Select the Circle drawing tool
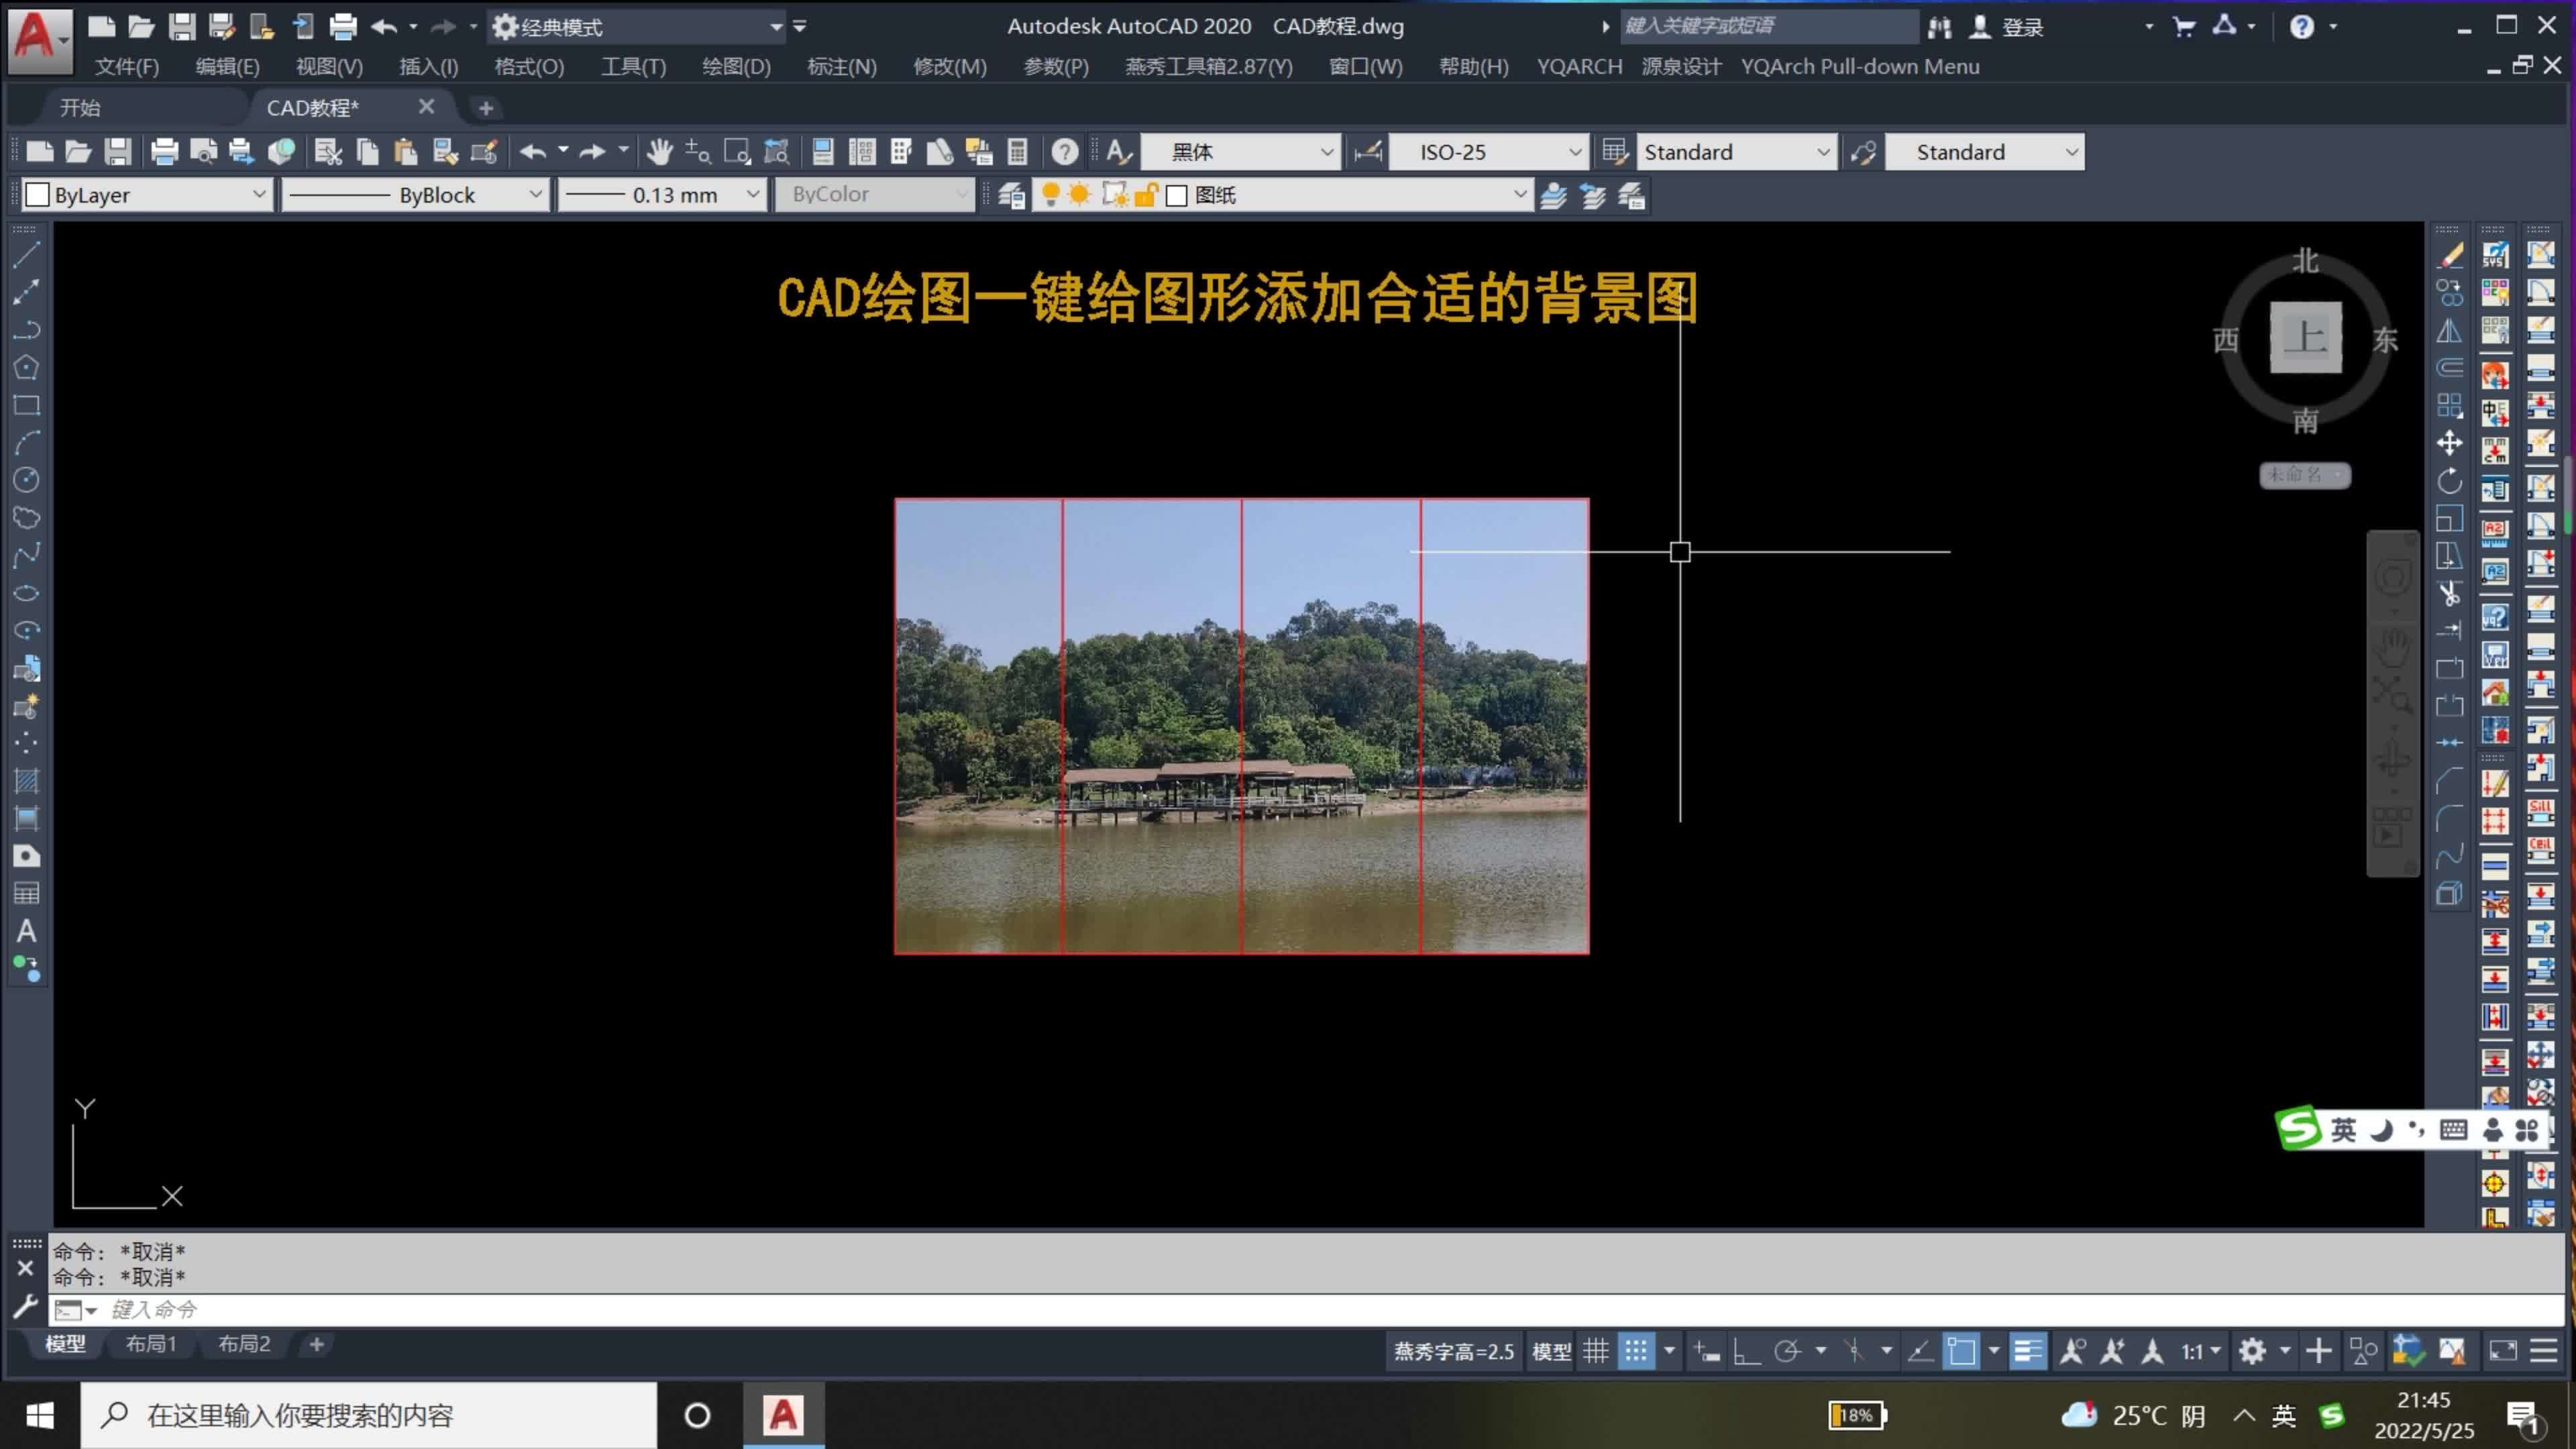 click(x=26, y=480)
